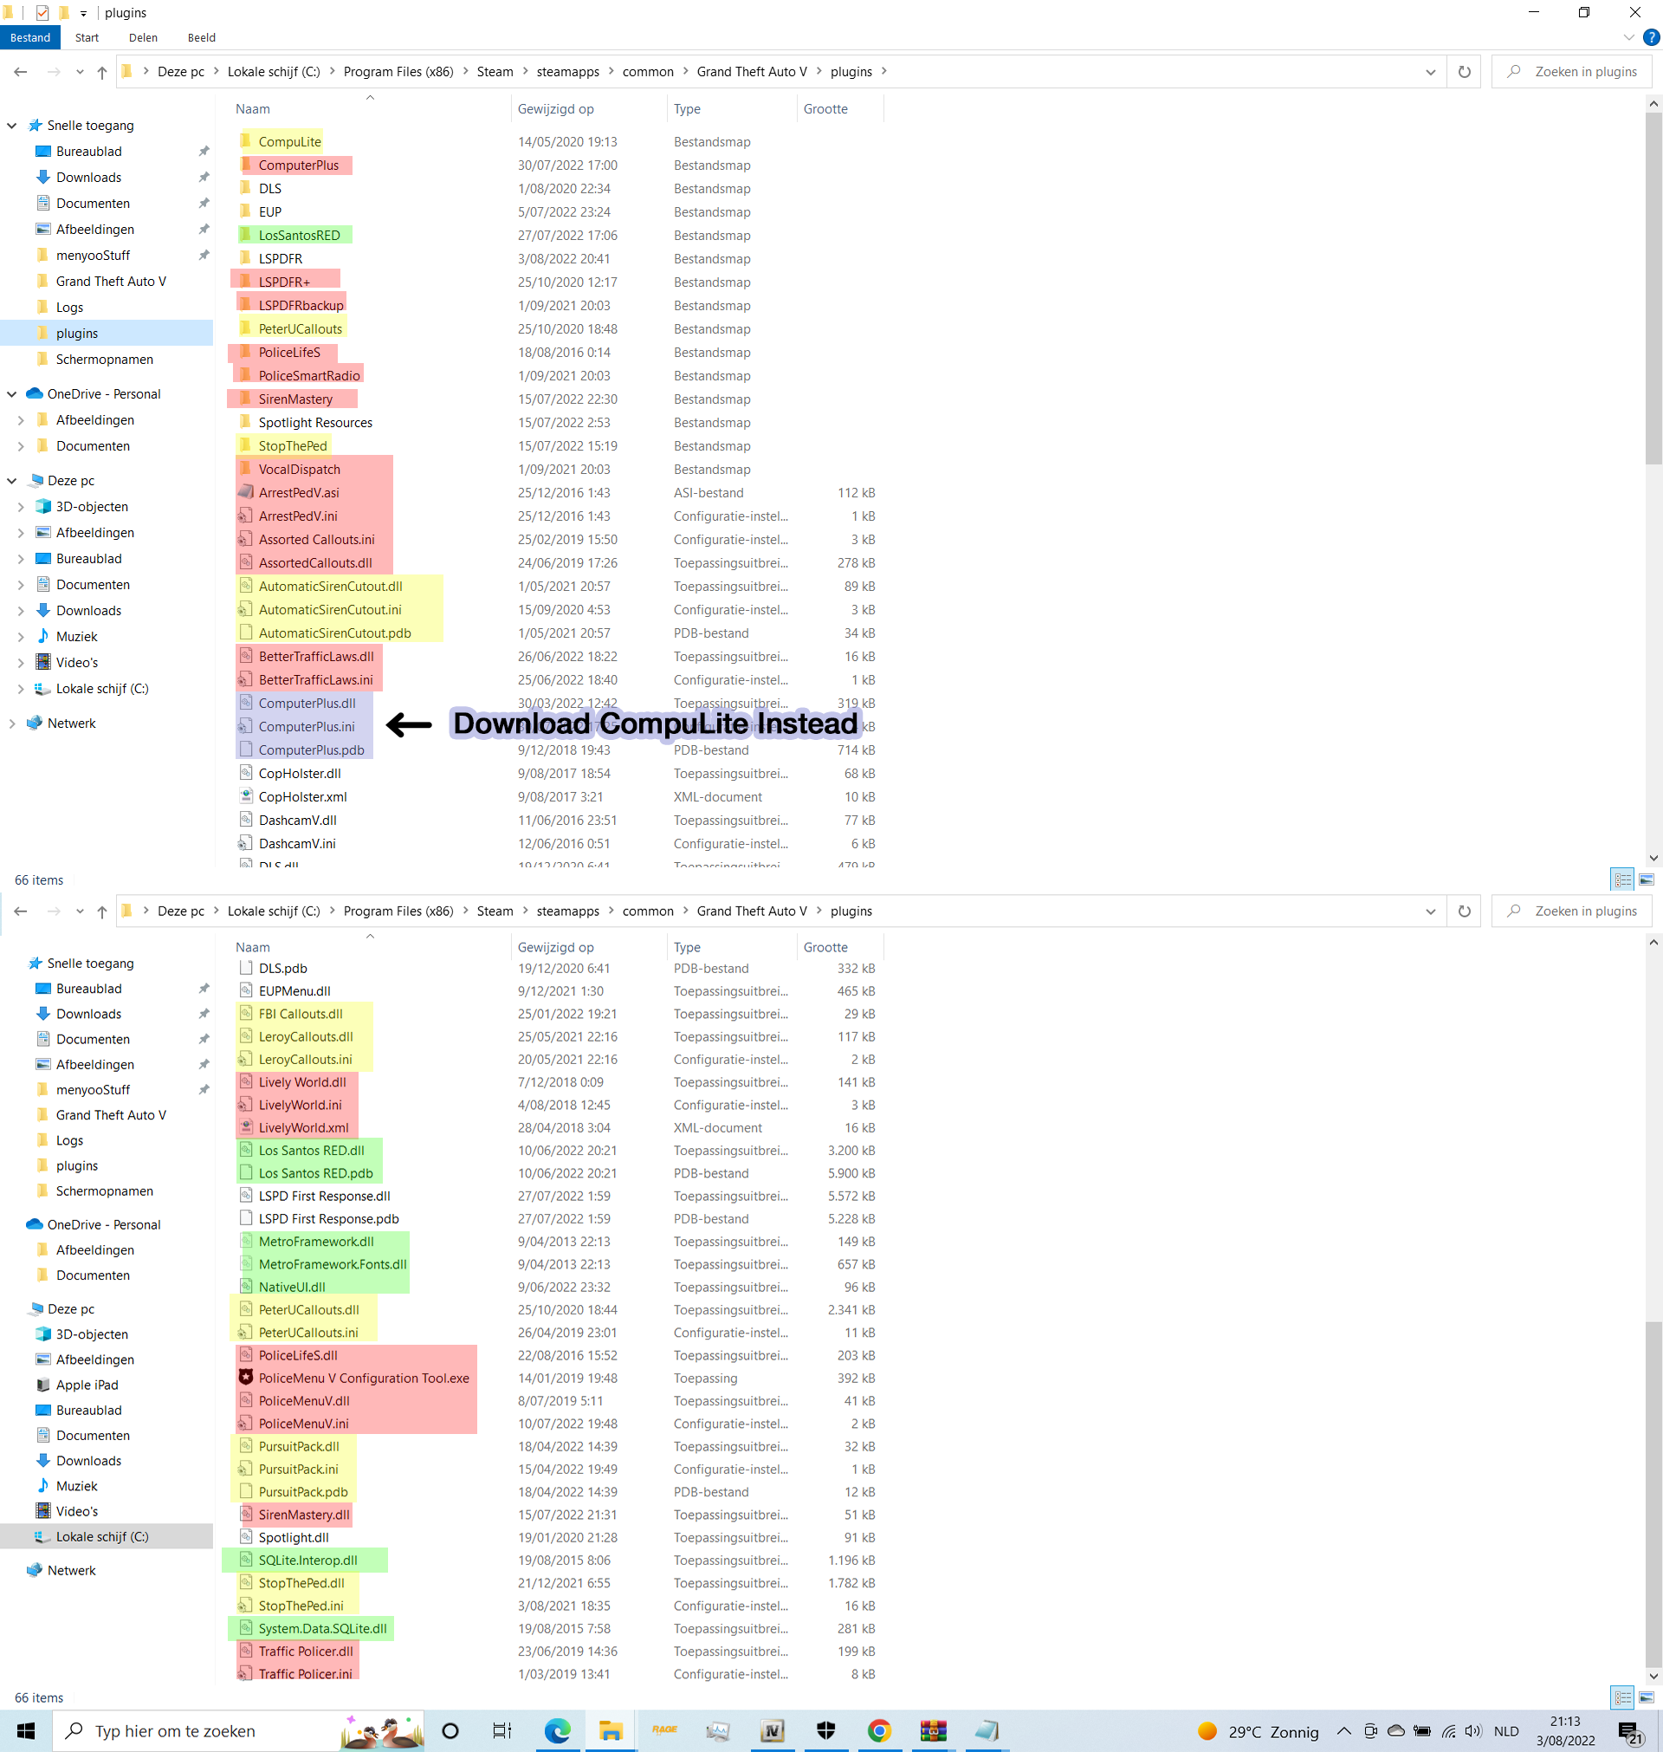This screenshot has width=1663, height=1752.
Task: Collapse the Snelle toegang tree section
Action: 12,126
